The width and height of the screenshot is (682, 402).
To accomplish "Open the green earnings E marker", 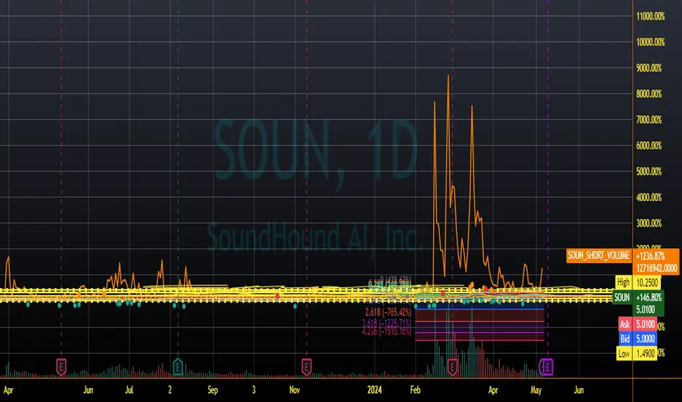I will pyautogui.click(x=178, y=367).
